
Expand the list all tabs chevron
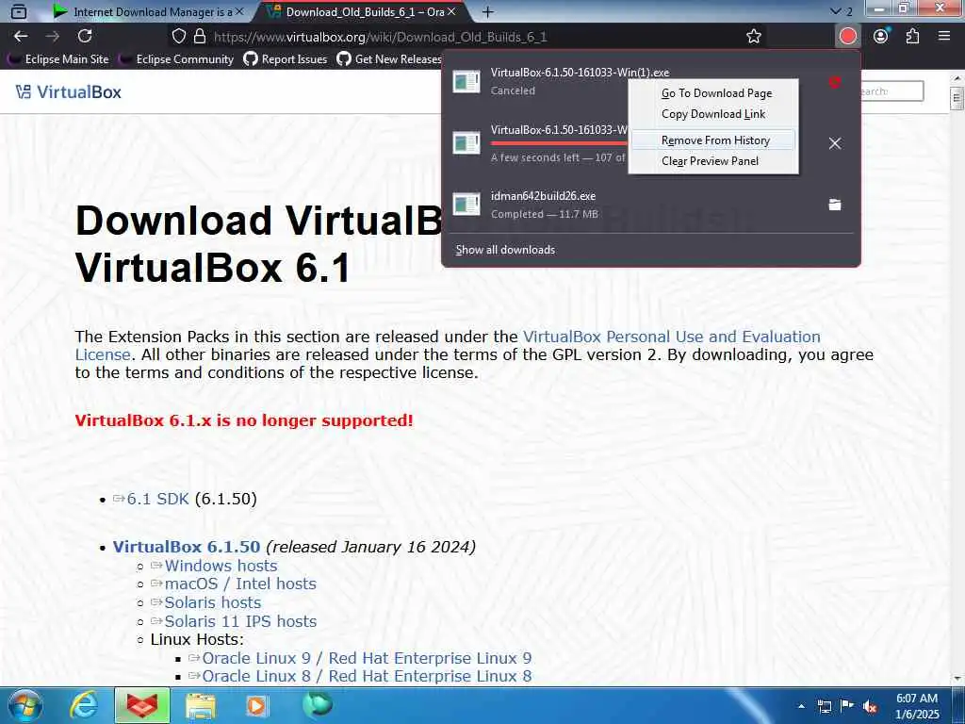835,11
